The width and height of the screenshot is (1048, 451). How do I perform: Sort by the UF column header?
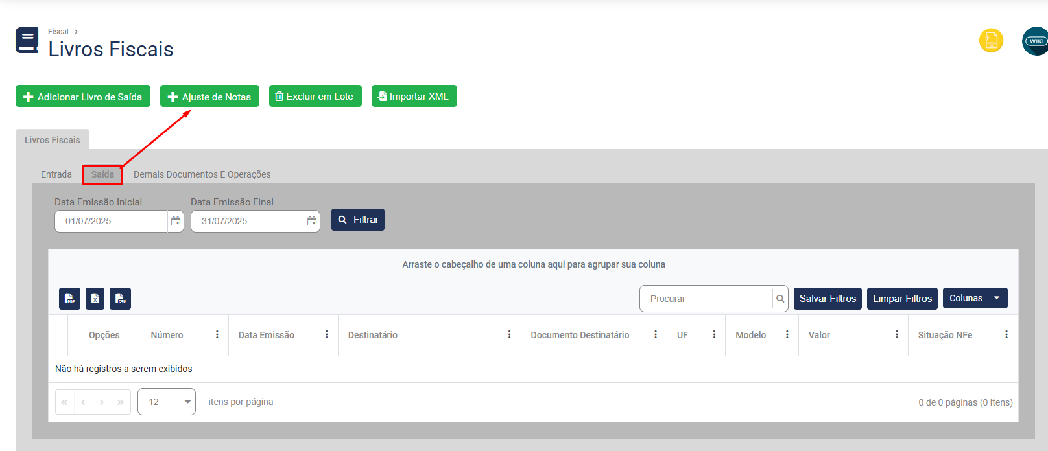(682, 335)
